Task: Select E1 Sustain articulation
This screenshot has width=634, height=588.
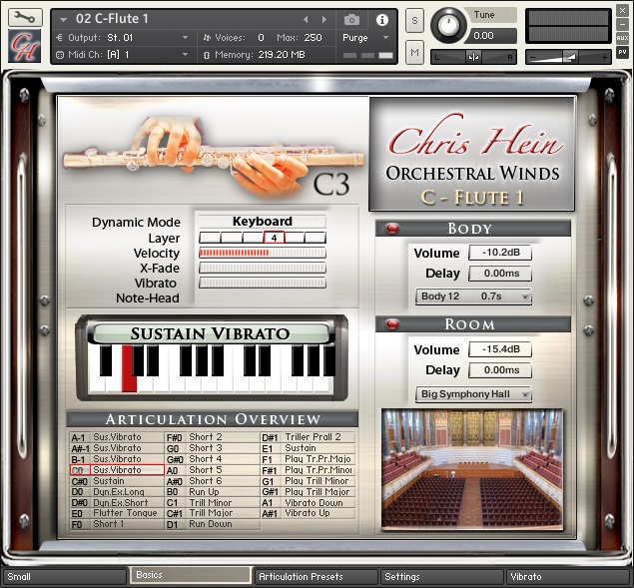Action: click(x=309, y=448)
